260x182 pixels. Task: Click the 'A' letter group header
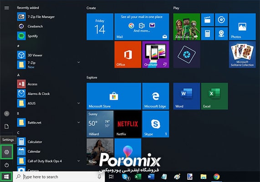18,75
